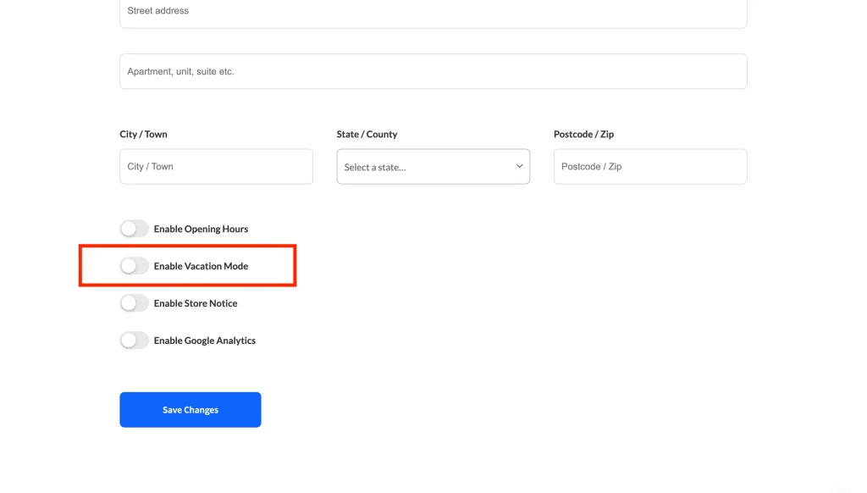
Task: Click the Enable Google Analytics label text
Action: pyautogui.click(x=205, y=341)
